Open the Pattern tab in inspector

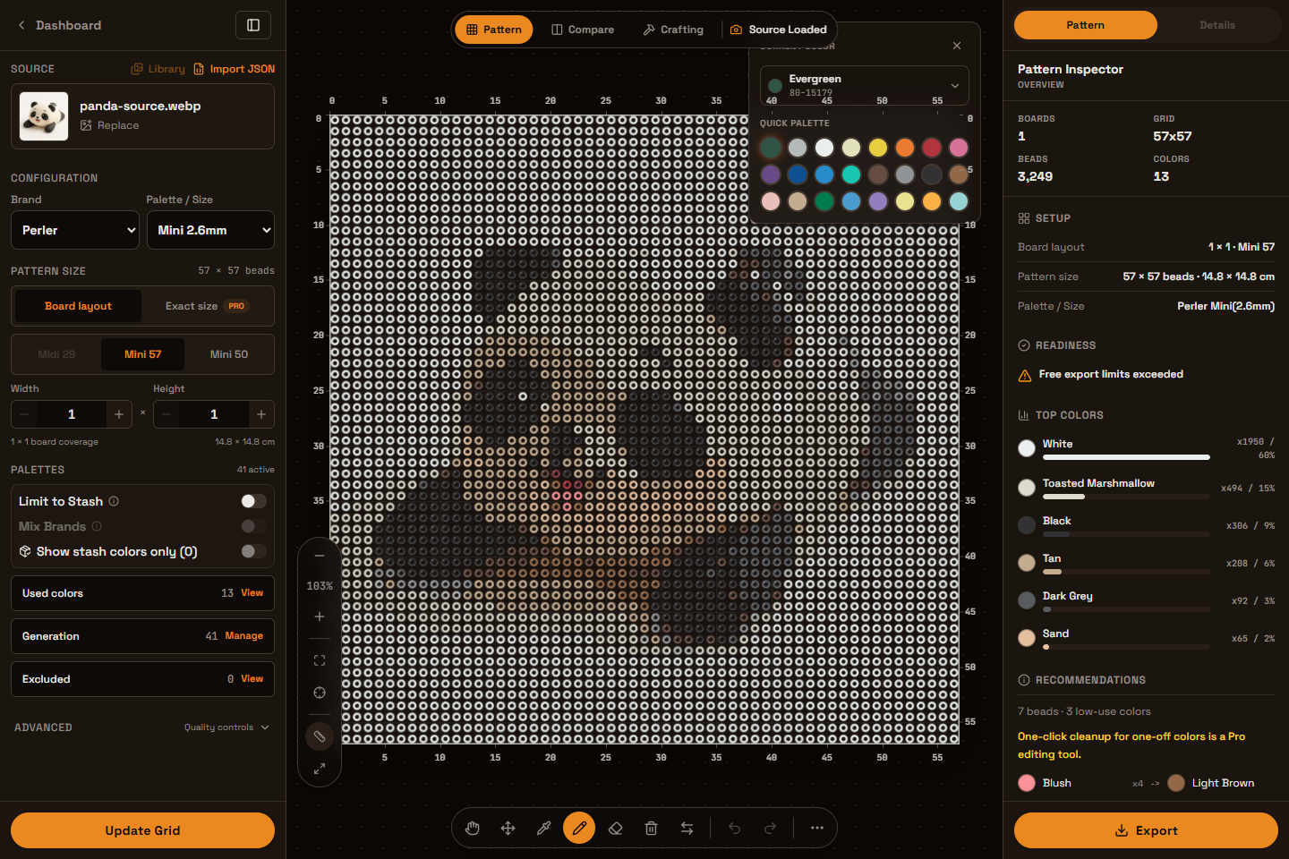tap(1086, 25)
